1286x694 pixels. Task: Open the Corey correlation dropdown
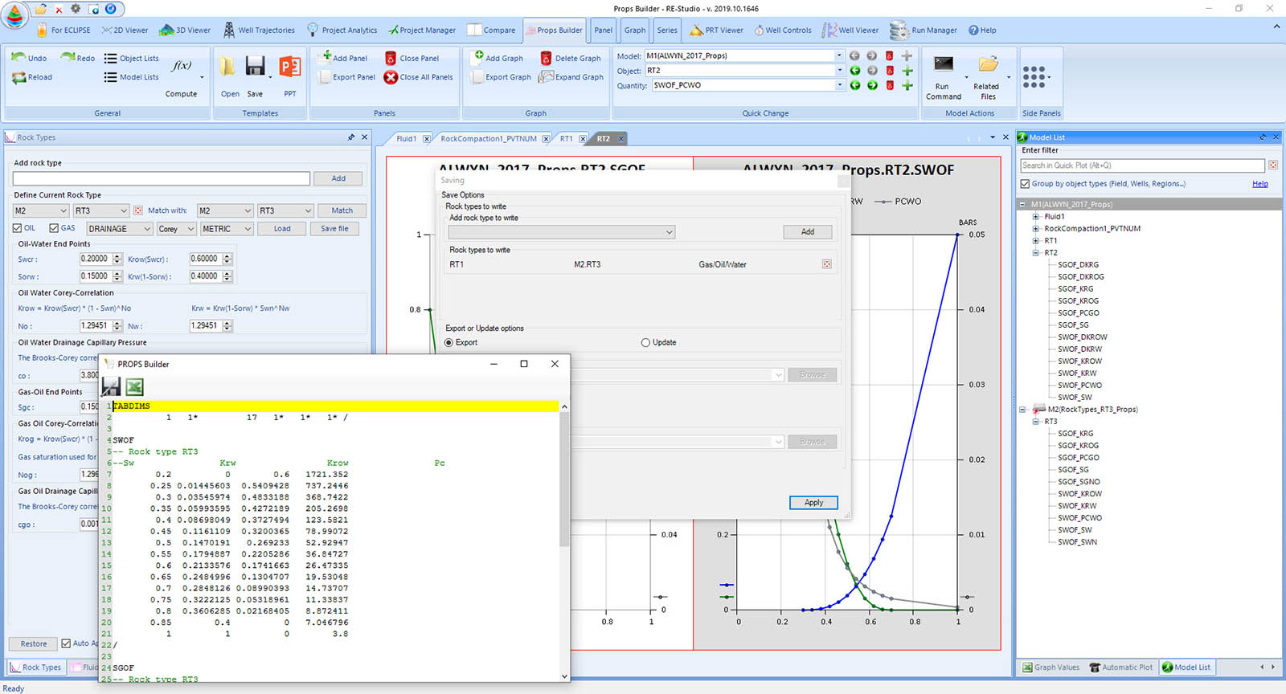pyautogui.click(x=177, y=229)
